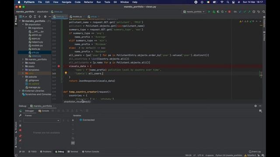Collapse the mareks_portfolio root folder
This screenshot has height=157, width=280.
pyautogui.click(x=20, y=21)
